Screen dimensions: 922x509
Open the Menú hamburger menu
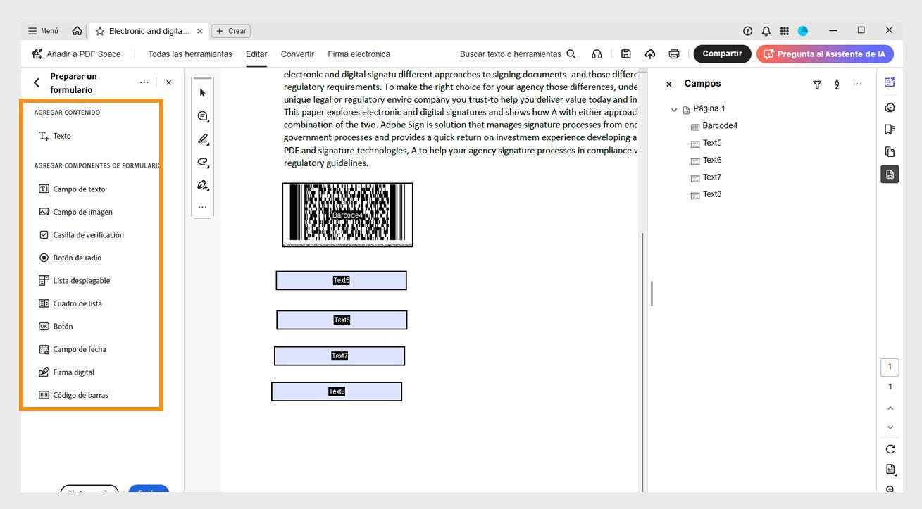(x=43, y=31)
